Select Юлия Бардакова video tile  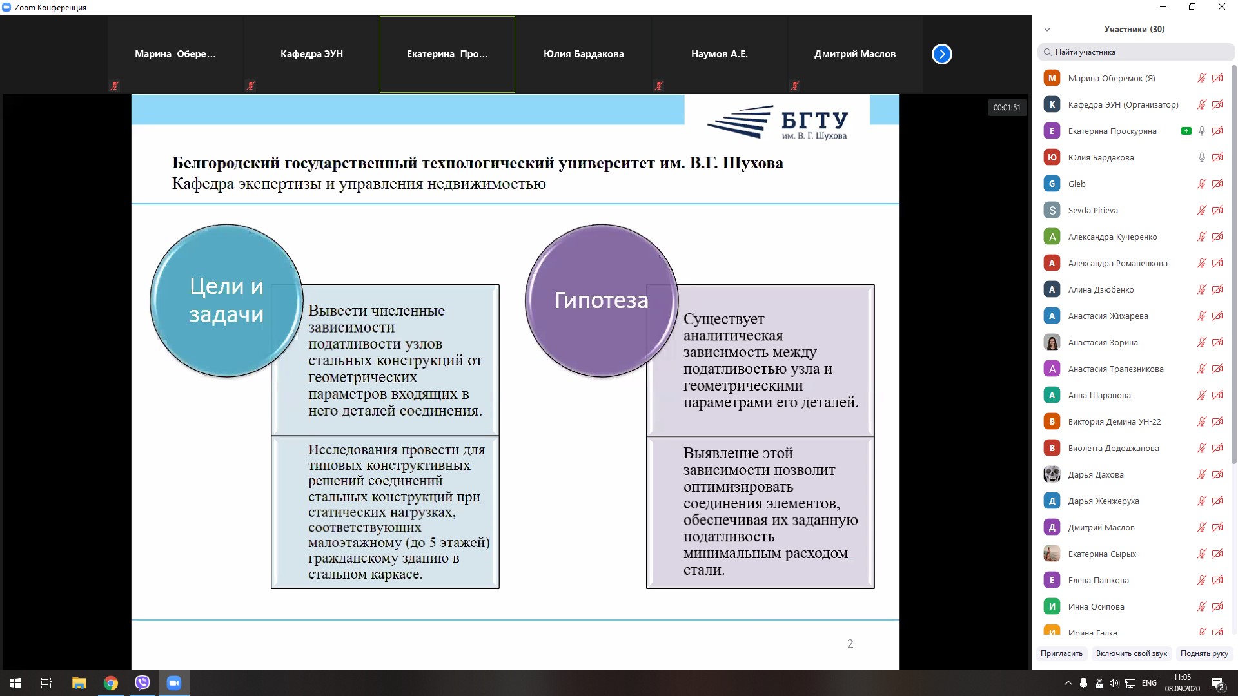click(584, 54)
